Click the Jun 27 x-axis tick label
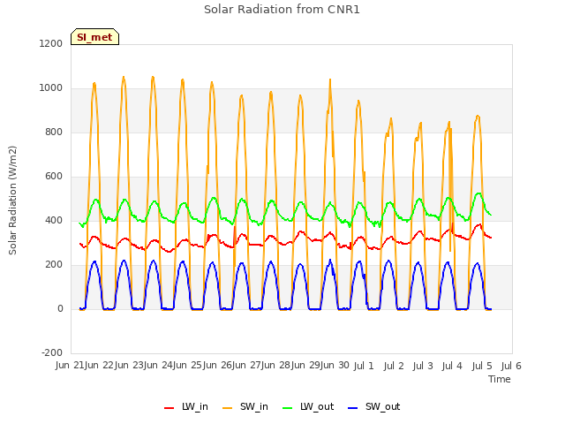Image resolution: width=565 pixels, height=424 pixels. pos(247,366)
